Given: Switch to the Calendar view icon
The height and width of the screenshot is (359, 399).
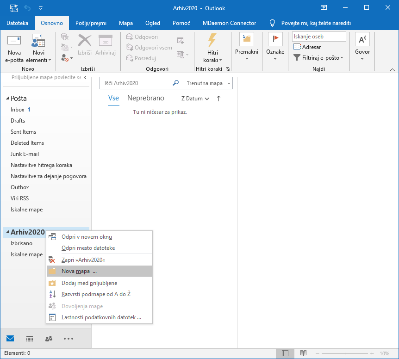Looking at the screenshot, I should (30, 338).
